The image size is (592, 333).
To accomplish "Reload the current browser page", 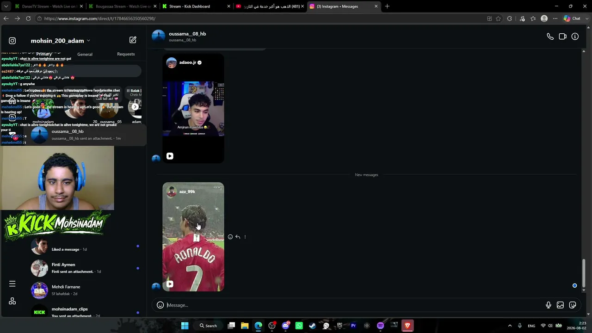I will pyautogui.click(x=28, y=18).
